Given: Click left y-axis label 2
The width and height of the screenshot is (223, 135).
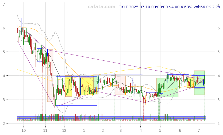Looking at the screenshot, I should pos(4,124).
